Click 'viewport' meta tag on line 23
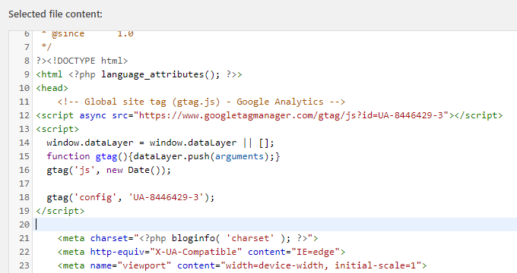517x273 pixels. [242, 265]
